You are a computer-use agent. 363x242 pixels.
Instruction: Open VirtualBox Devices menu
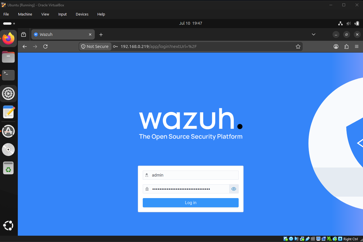(82, 14)
